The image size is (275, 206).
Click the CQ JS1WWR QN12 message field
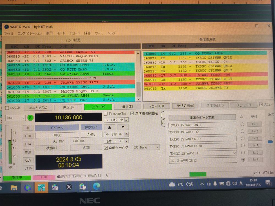pyautogui.click(x=203, y=160)
